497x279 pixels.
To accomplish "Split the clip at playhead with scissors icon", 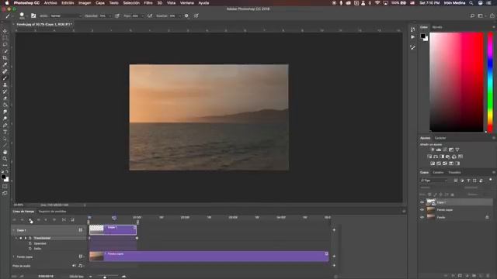I will click(x=64, y=219).
